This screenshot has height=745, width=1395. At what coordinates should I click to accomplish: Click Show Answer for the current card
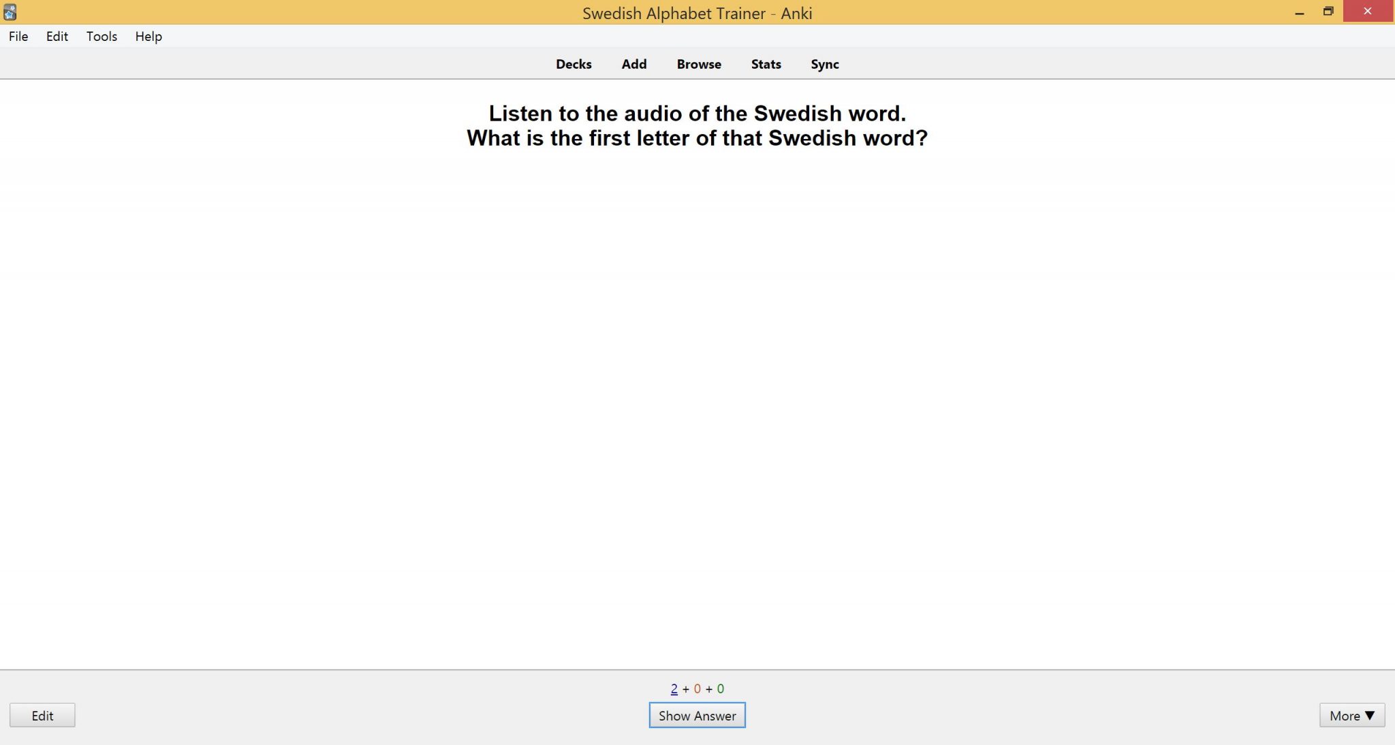(696, 715)
